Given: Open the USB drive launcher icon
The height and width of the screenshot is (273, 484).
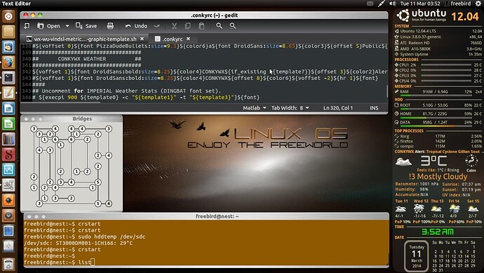Looking at the screenshot, I should click(x=8, y=246).
